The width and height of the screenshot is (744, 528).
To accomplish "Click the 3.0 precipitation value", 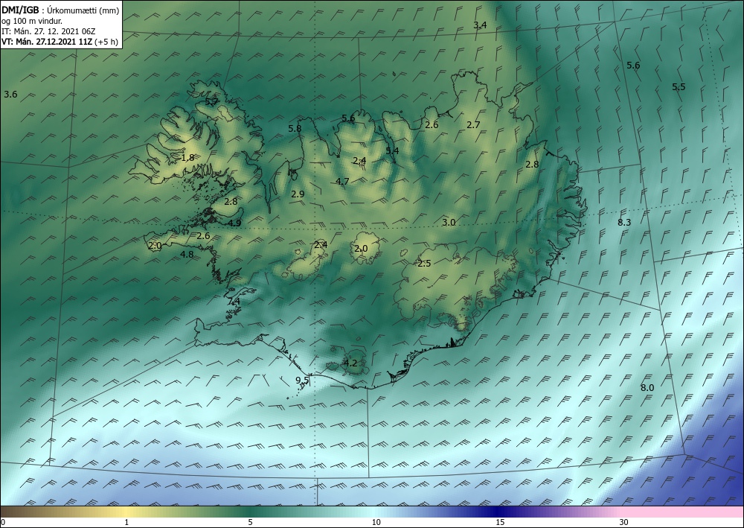I will 449,223.
